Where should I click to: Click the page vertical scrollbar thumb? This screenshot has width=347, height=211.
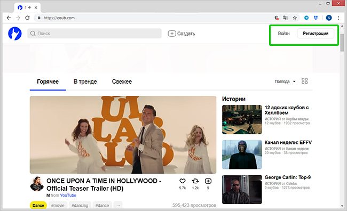pos(342,43)
